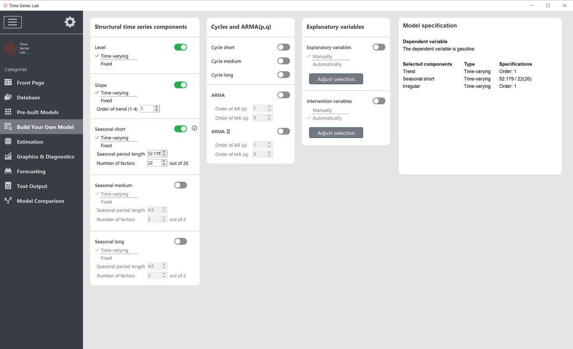Viewport: 573px width, 349px height.
Task: Select Fixed option under Slope
Action: pos(106,101)
